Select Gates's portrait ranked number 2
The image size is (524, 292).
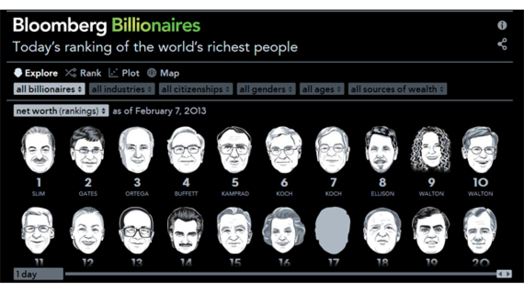tap(88, 150)
